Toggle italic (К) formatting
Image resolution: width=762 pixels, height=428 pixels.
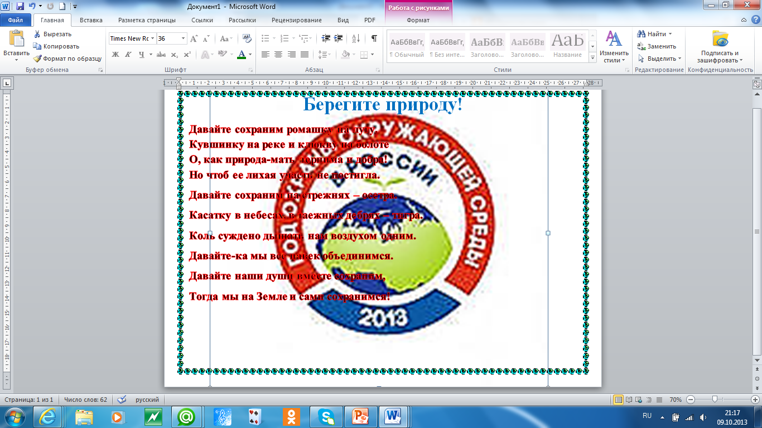click(x=128, y=55)
